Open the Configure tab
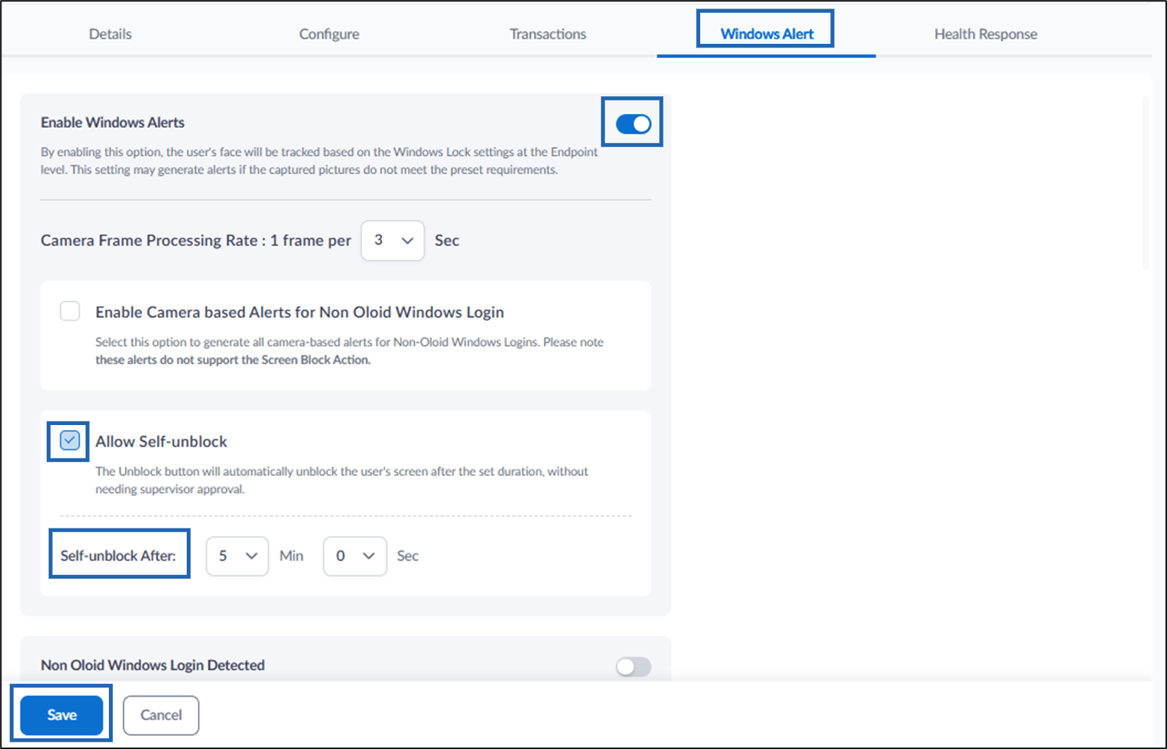 point(329,34)
